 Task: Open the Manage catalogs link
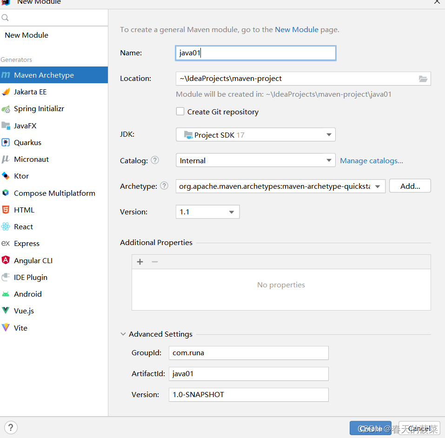pos(372,161)
